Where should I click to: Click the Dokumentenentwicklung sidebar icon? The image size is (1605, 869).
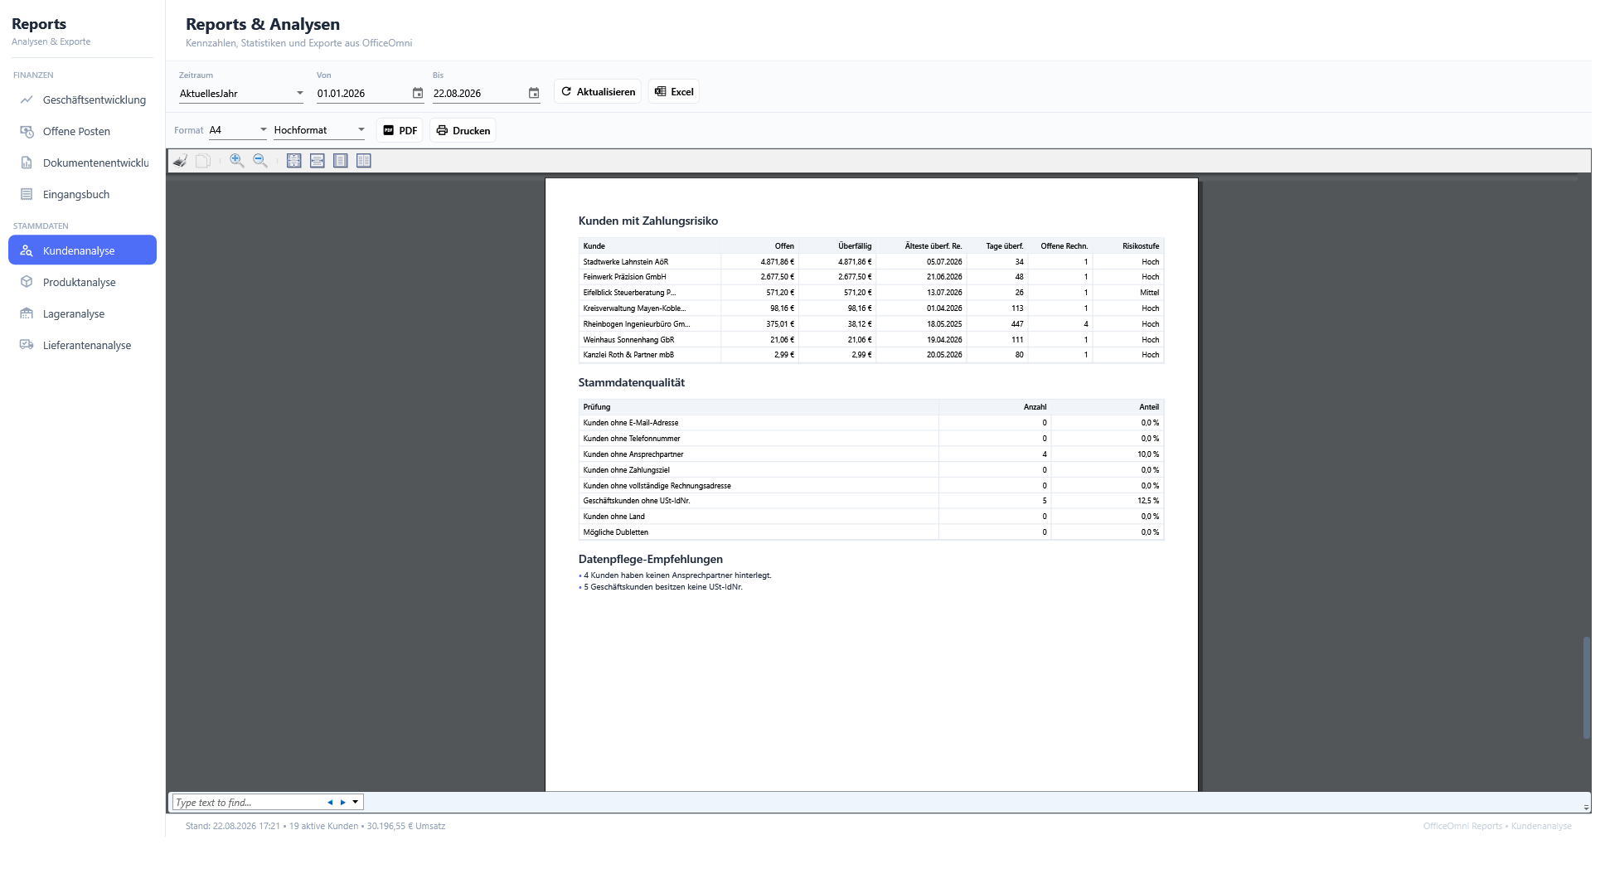tap(27, 163)
